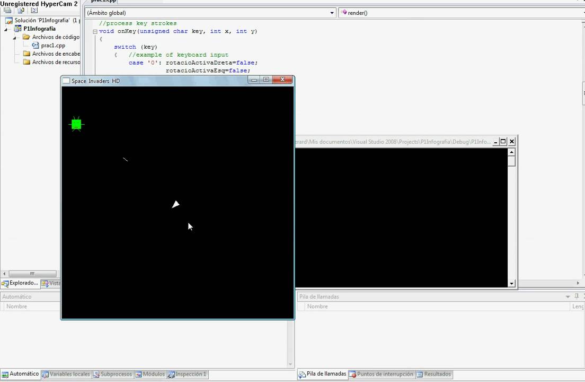Viewport: 585px width, 382px height.
Task: Click the onKey function name in code
Action: 127,31
